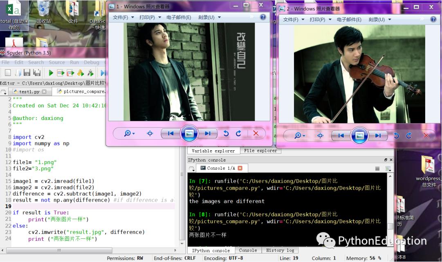Delete the photo in viewer 2
The image size is (442, 262).
coord(426,135)
